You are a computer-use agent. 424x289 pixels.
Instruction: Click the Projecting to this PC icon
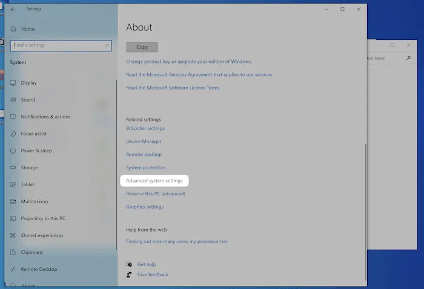tap(13, 218)
